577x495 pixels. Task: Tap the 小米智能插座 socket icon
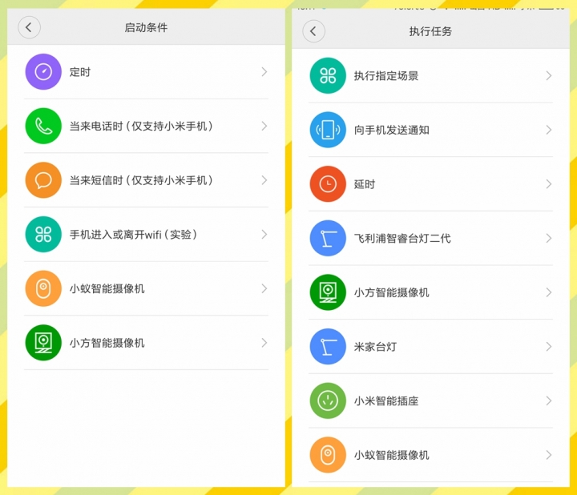(328, 400)
